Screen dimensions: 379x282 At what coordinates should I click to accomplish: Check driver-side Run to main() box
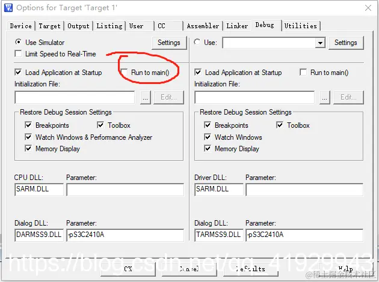tap(303, 72)
